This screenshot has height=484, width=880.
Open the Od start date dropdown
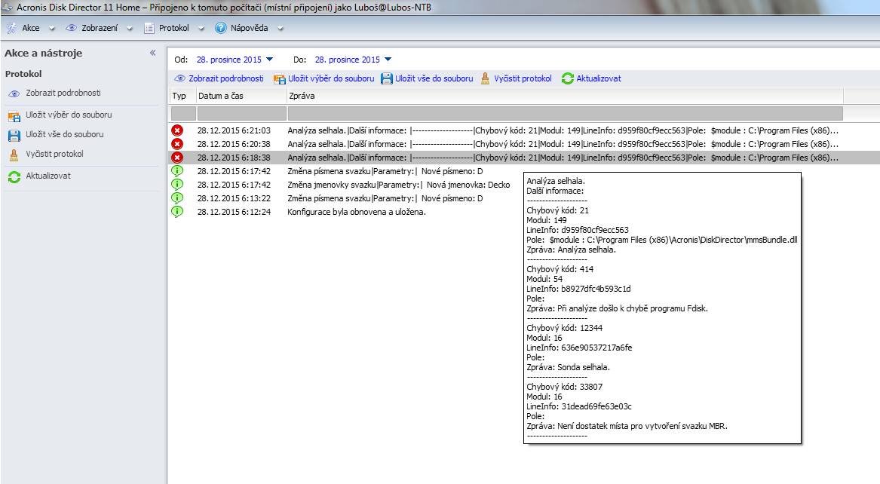pos(235,60)
